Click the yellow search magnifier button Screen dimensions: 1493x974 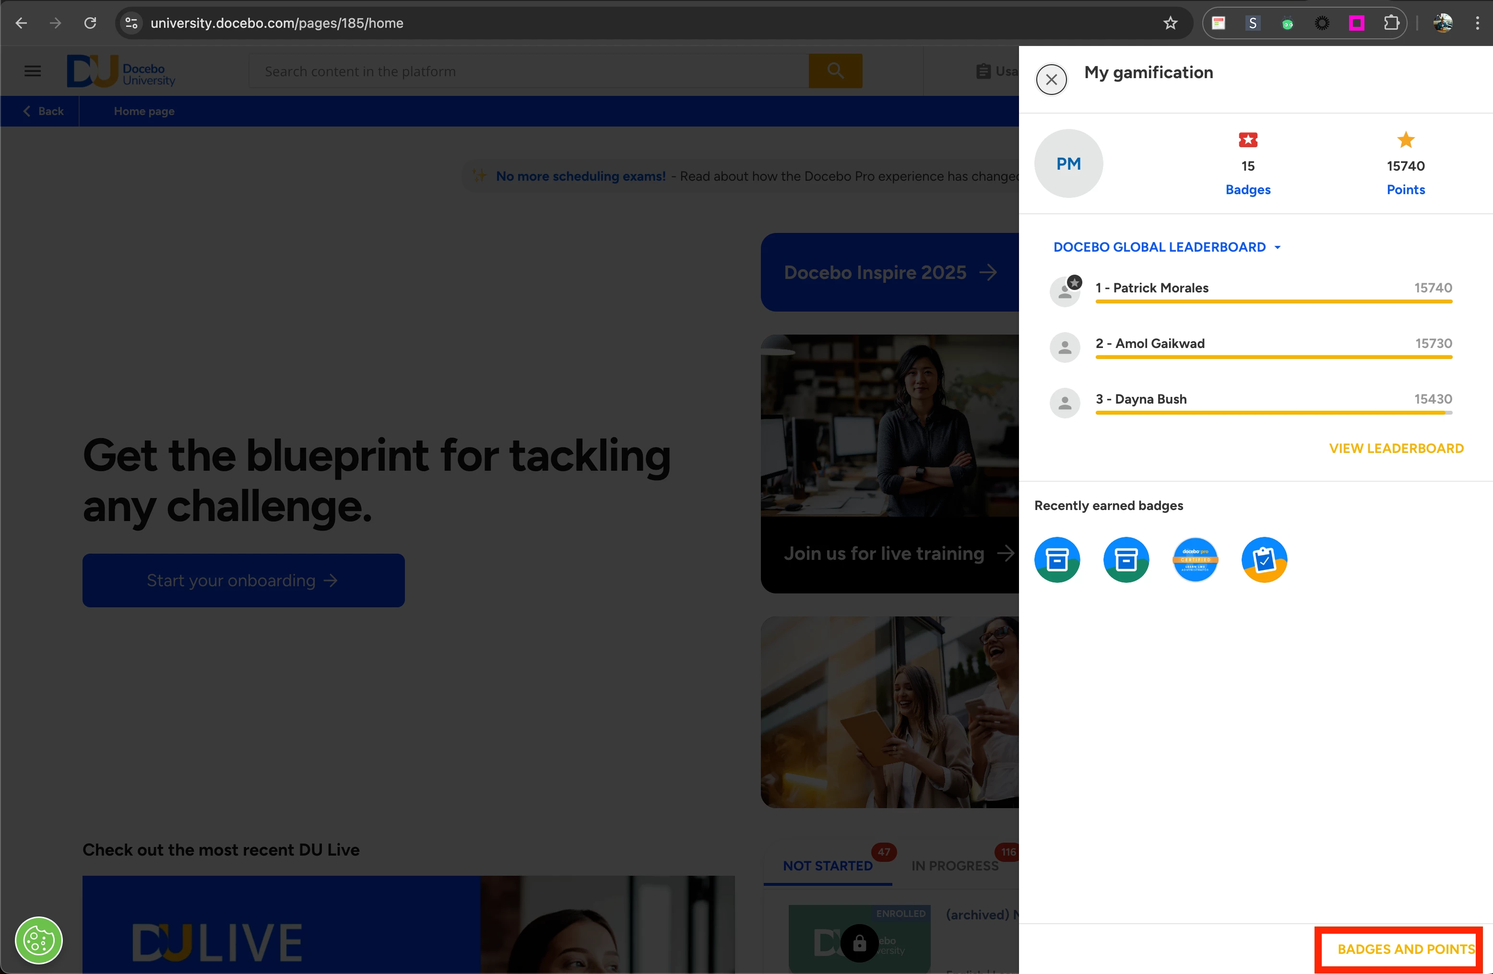835,71
